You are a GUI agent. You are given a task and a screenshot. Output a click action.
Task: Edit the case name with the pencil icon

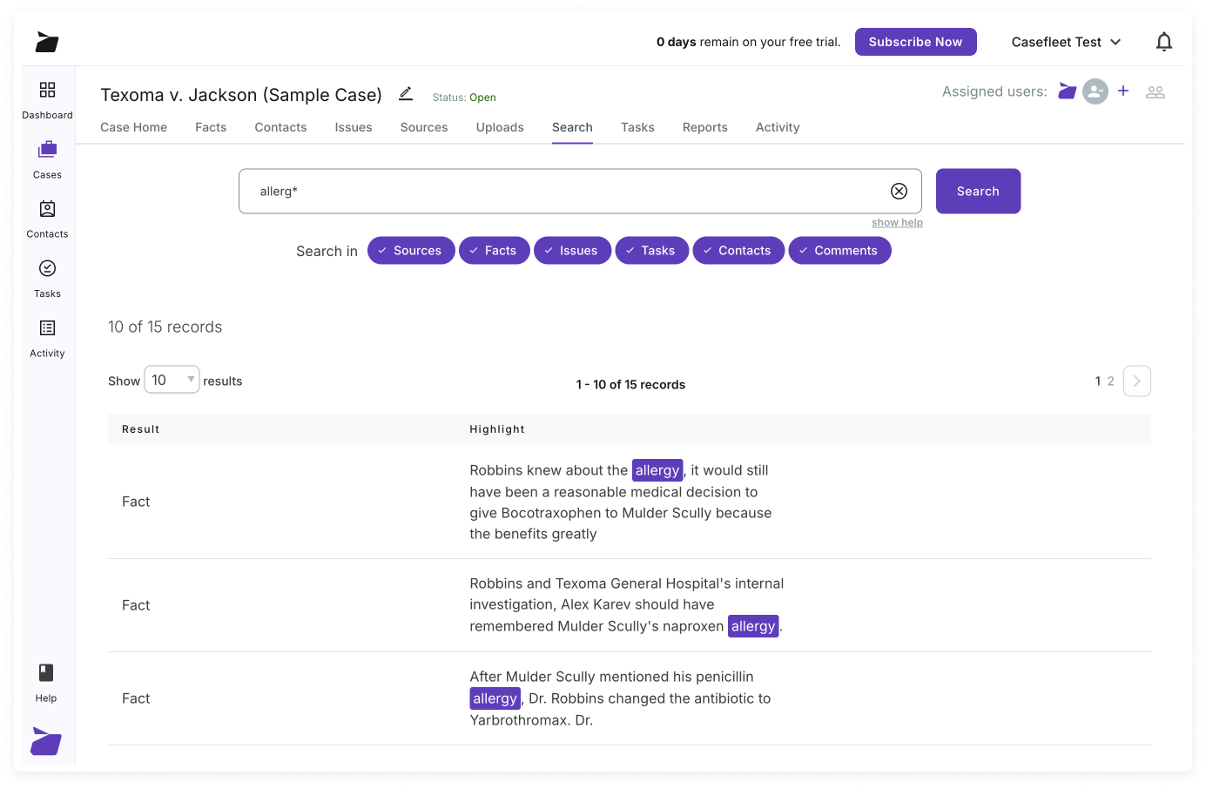pos(405,94)
